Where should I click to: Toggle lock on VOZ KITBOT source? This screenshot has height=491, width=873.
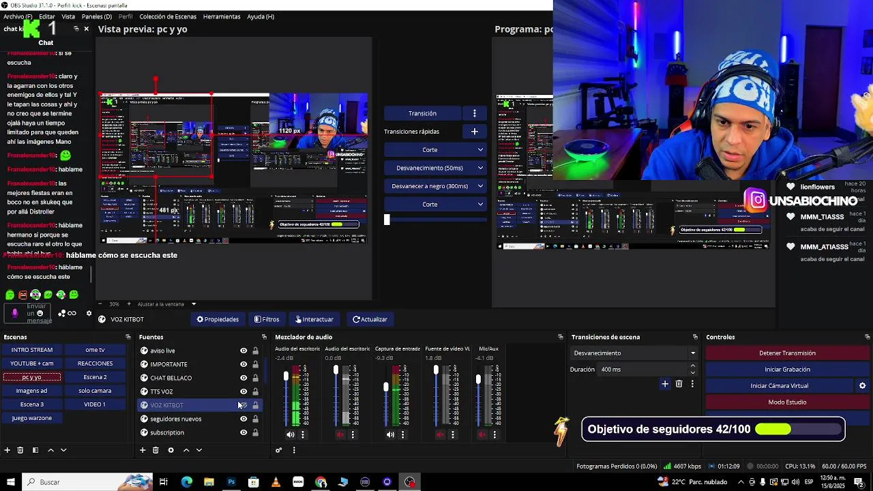point(256,405)
